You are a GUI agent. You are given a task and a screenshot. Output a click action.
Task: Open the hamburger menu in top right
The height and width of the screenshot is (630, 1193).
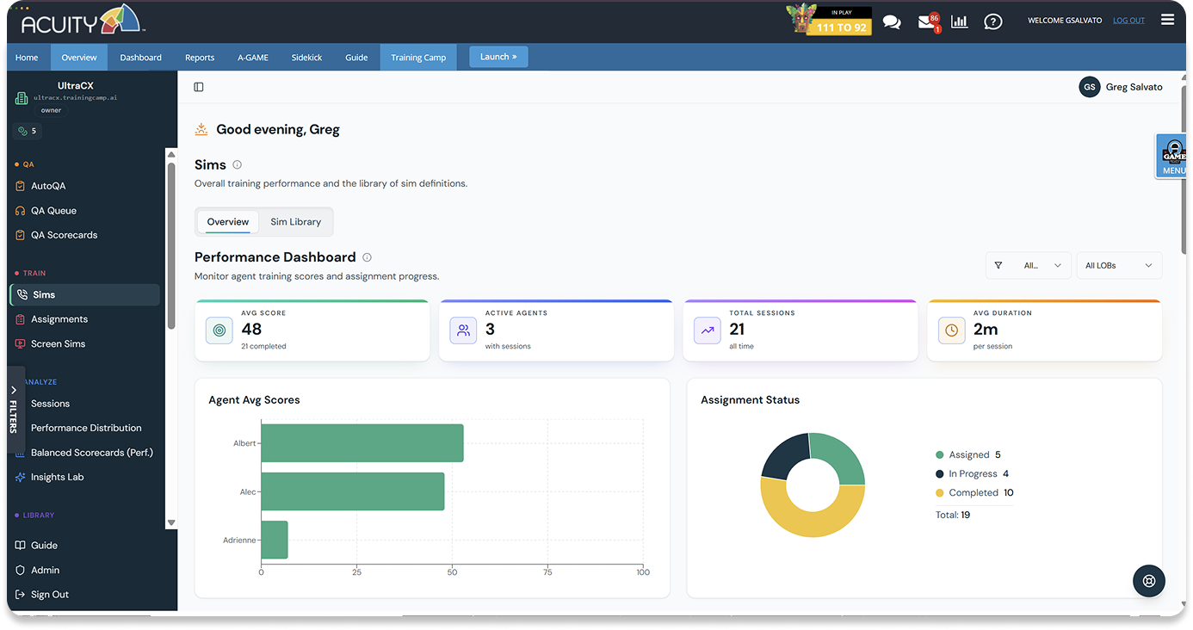(1167, 20)
